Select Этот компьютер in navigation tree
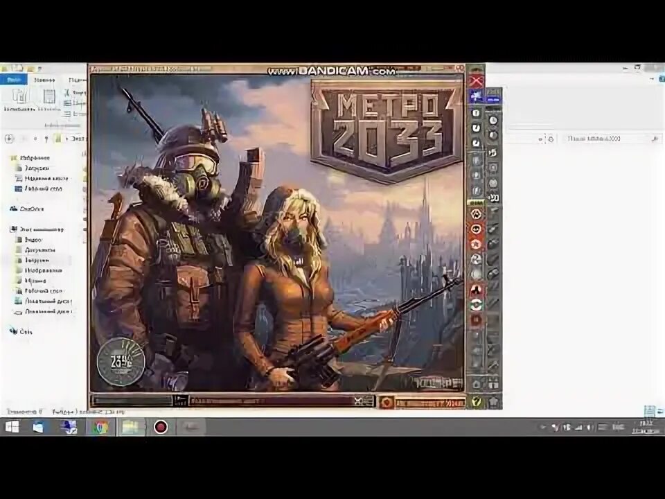 point(37,229)
